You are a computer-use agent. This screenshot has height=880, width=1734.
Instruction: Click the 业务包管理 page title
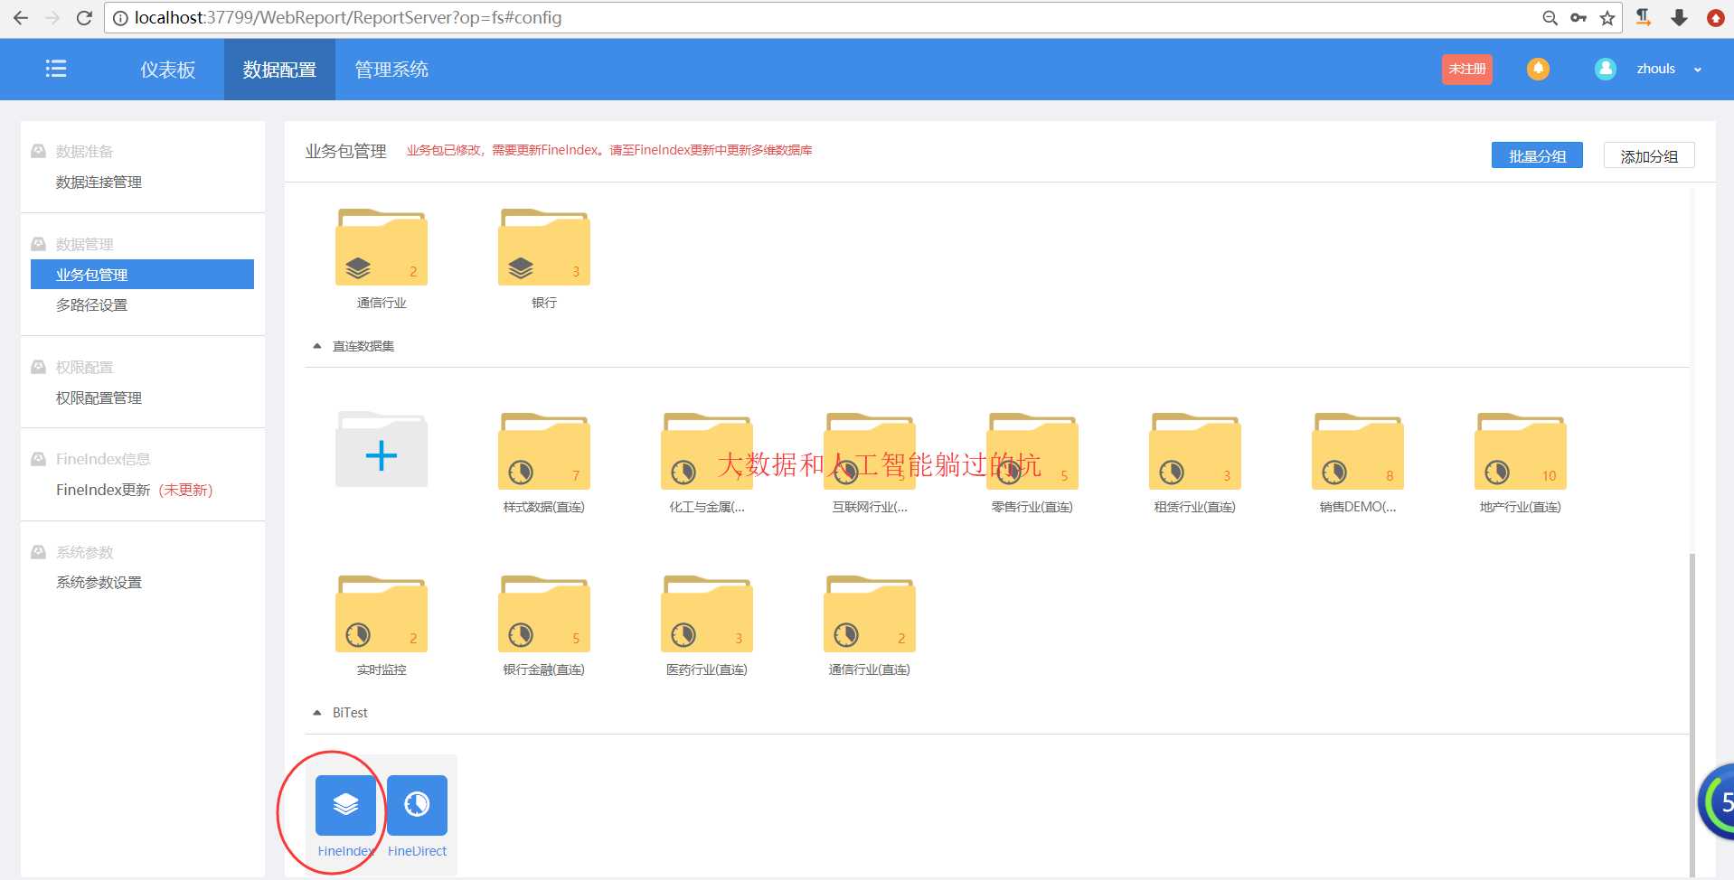pyautogui.click(x=345, y=151)
